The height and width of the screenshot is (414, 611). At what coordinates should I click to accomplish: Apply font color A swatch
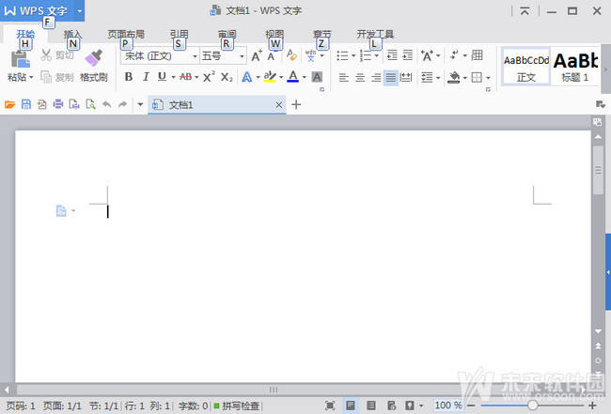tap(292, 77)
